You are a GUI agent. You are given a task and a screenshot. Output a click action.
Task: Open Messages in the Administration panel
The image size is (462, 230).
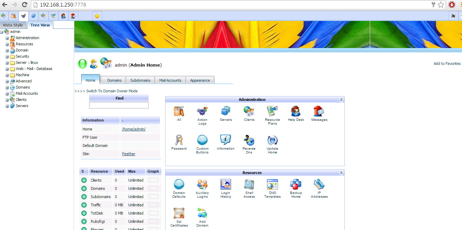319,111
